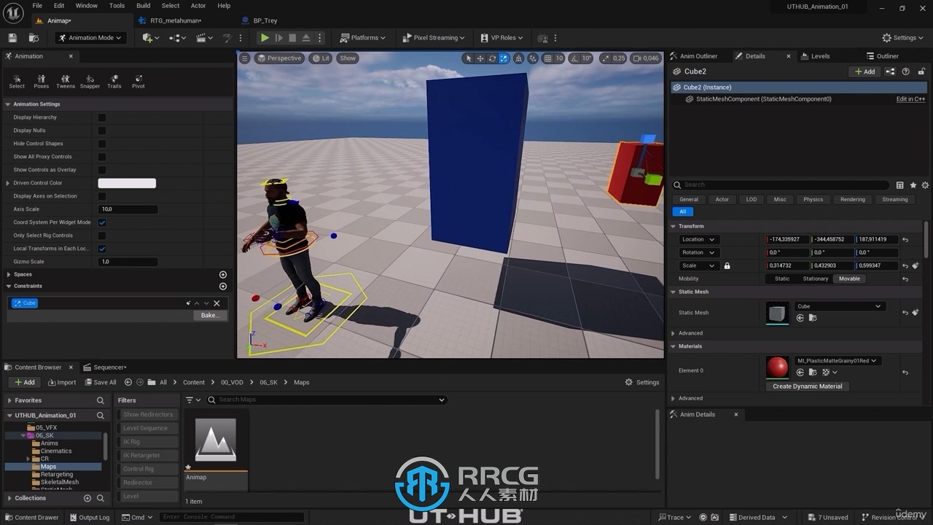The width and height of the screenshot is (933, 525).
Task: Use selected asset arrow under the Cube mesh
Action: click(x=800, y=318)
